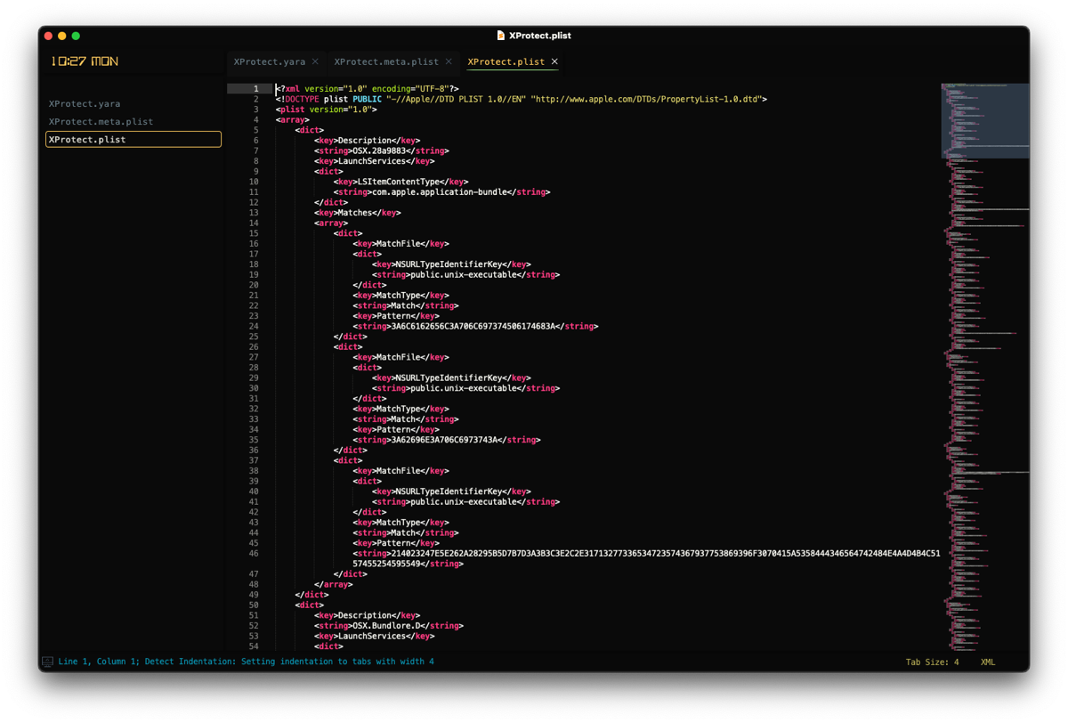
Task: Click the LaunchServices key on line 8
Action: pos(374,161)
